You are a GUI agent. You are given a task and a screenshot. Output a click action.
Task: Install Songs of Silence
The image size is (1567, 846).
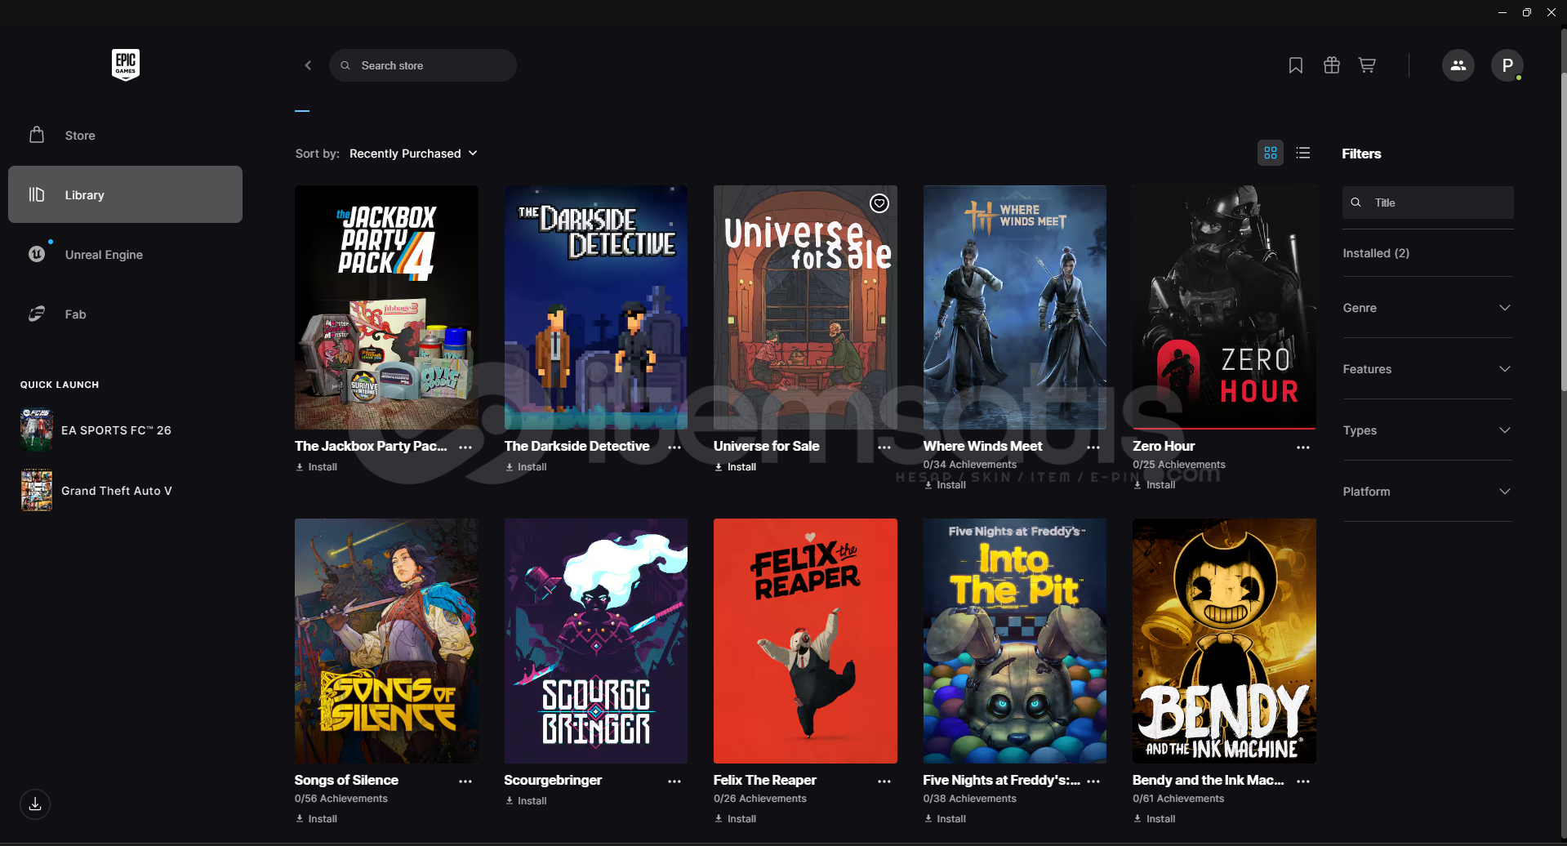[317, 819]
